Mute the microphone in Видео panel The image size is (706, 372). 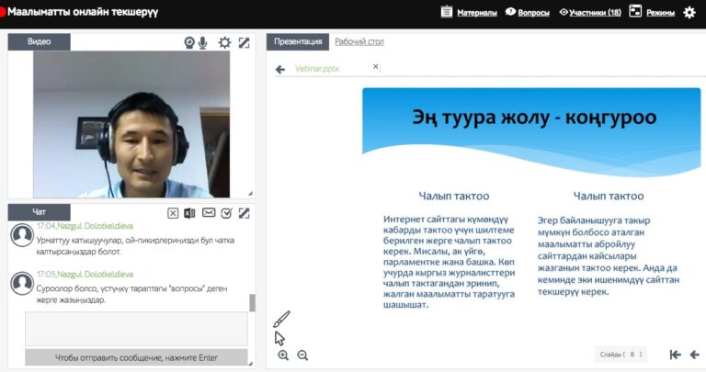coord(203,43)
